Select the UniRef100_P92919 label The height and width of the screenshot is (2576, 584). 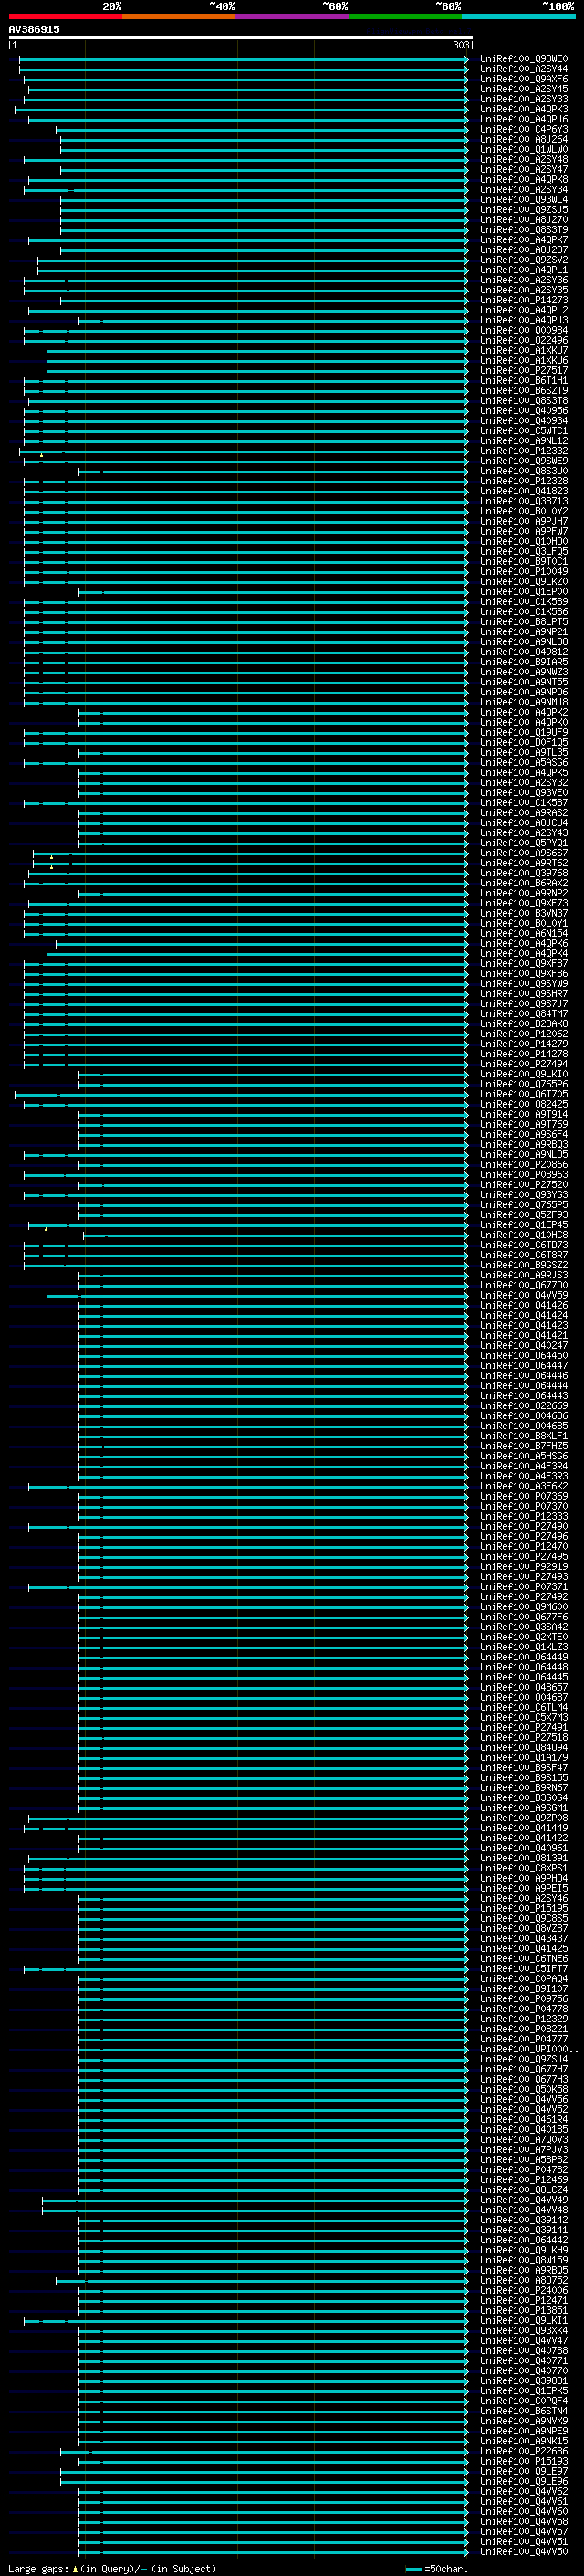(x=523, y=1566)
